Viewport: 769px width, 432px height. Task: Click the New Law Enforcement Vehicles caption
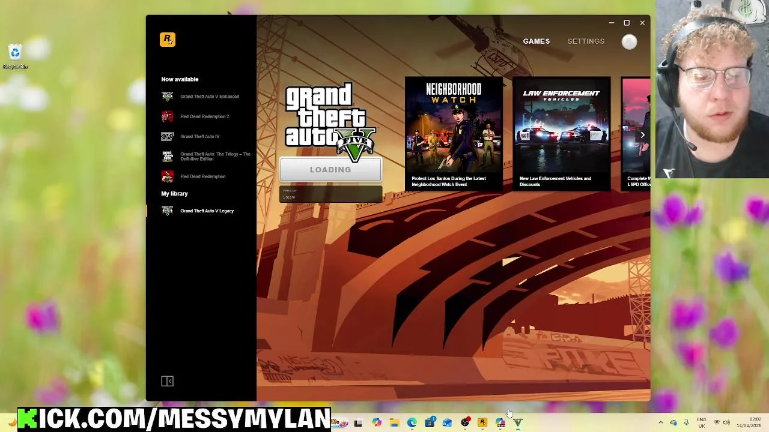555,181
